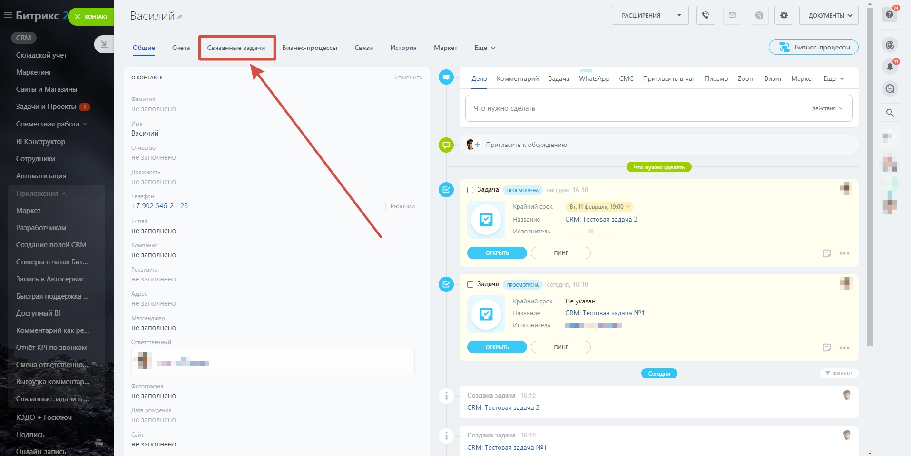Screen dimensions: 911x456
Task: Switch to Бизнес-процессы tab
Action: pyautogui.click(x=310, y=48)
